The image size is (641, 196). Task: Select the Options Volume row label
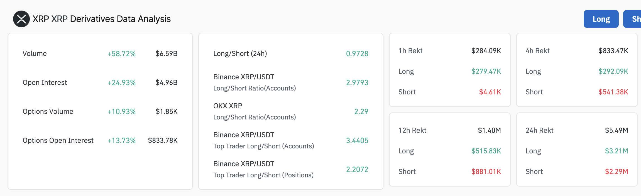click(x=48, y=112)
